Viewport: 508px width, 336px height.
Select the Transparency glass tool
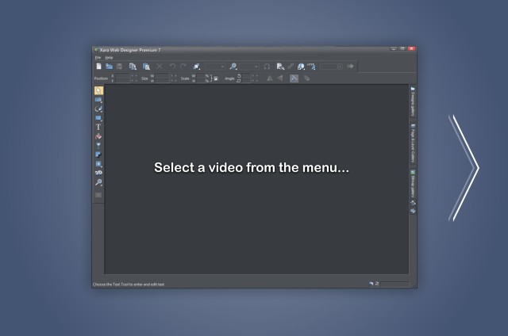pos(98,145)
